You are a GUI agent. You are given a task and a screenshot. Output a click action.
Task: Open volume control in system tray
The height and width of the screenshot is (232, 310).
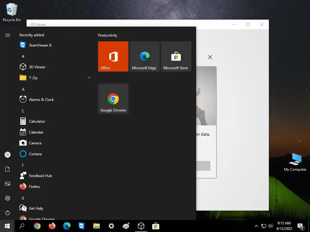pyautogui.click(x=271, y=226)
